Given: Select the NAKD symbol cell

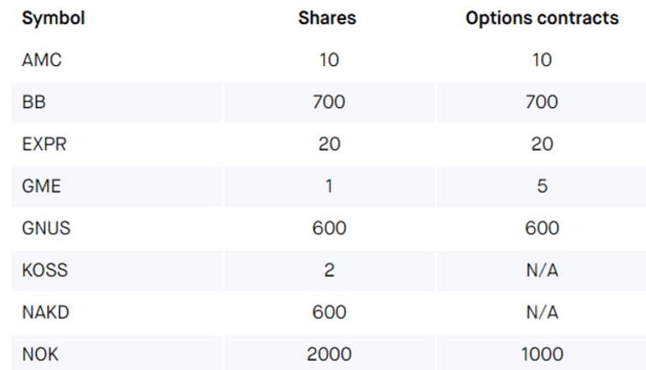Looking at the screenshot, I should tap(46, 312).
